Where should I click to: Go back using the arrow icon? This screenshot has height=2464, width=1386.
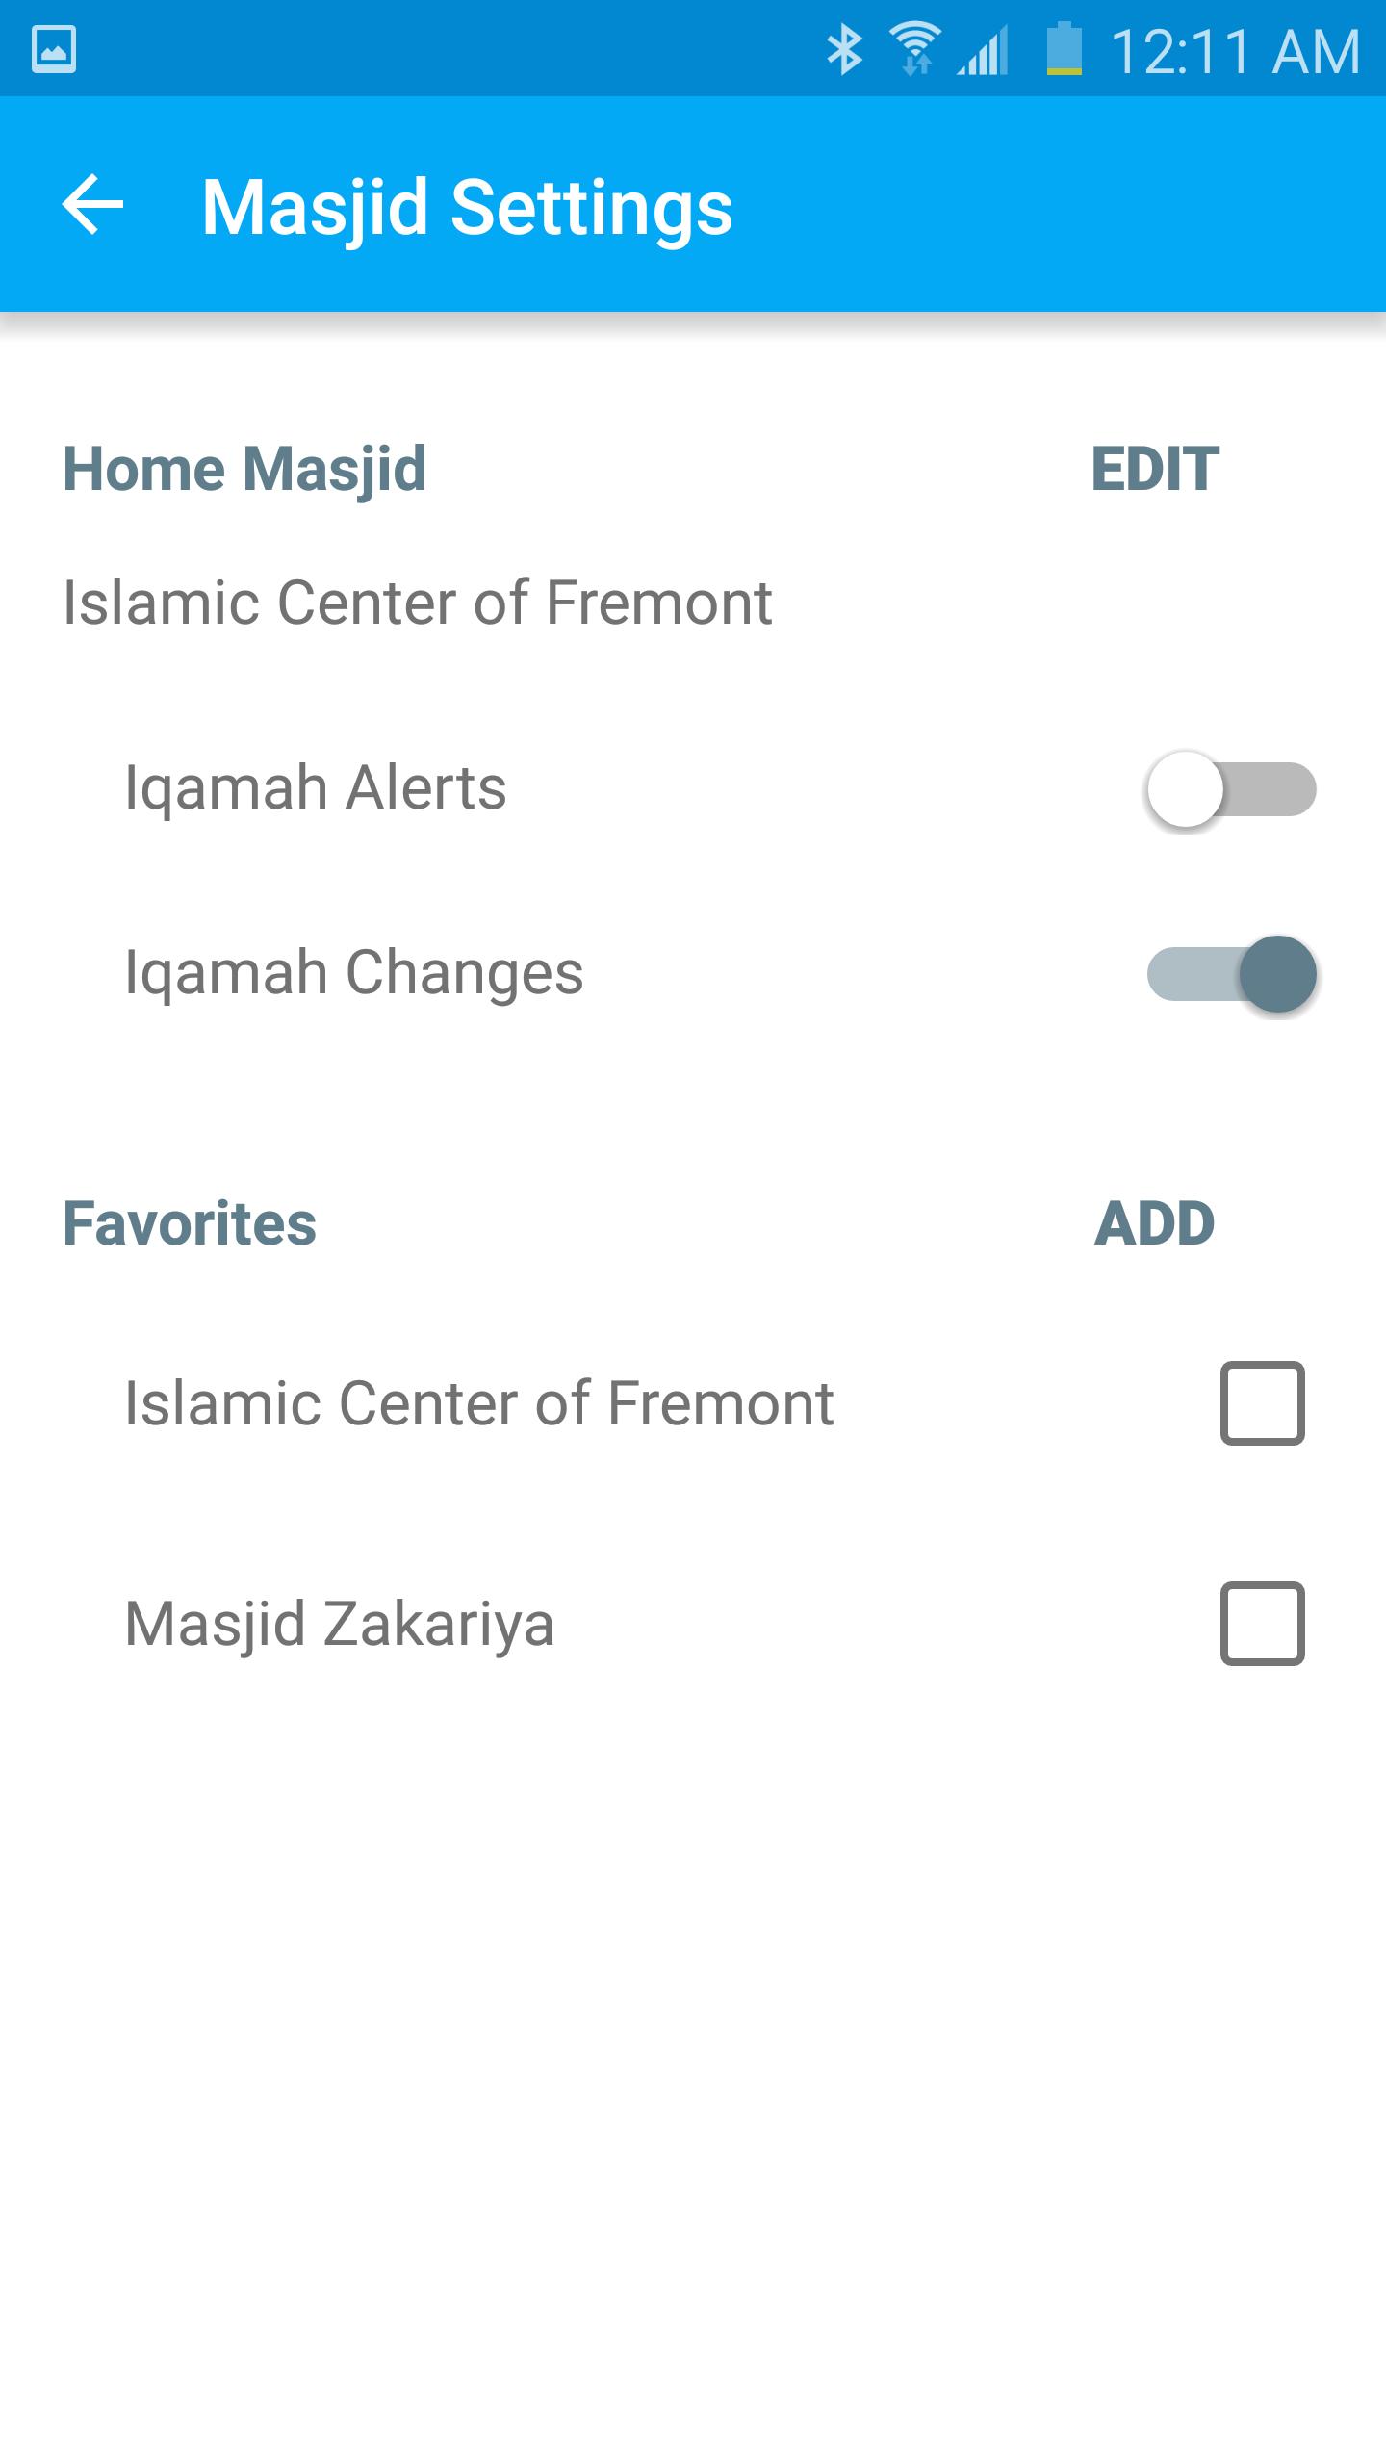click(x=92, y=204)
